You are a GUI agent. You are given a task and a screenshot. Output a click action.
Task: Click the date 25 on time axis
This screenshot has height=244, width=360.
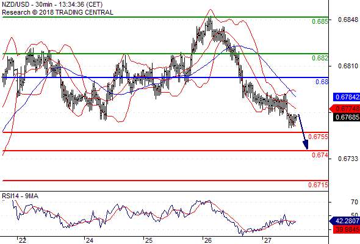pos(148,240)
